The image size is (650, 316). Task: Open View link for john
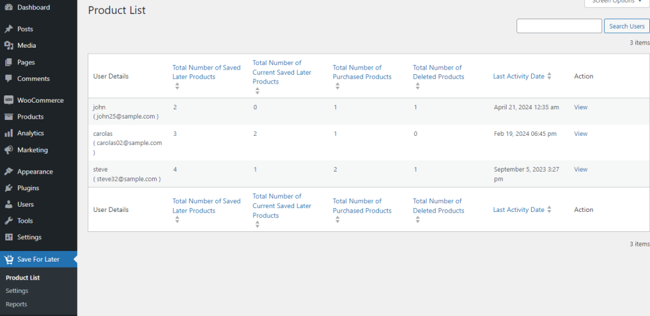(x=580, y=107)
